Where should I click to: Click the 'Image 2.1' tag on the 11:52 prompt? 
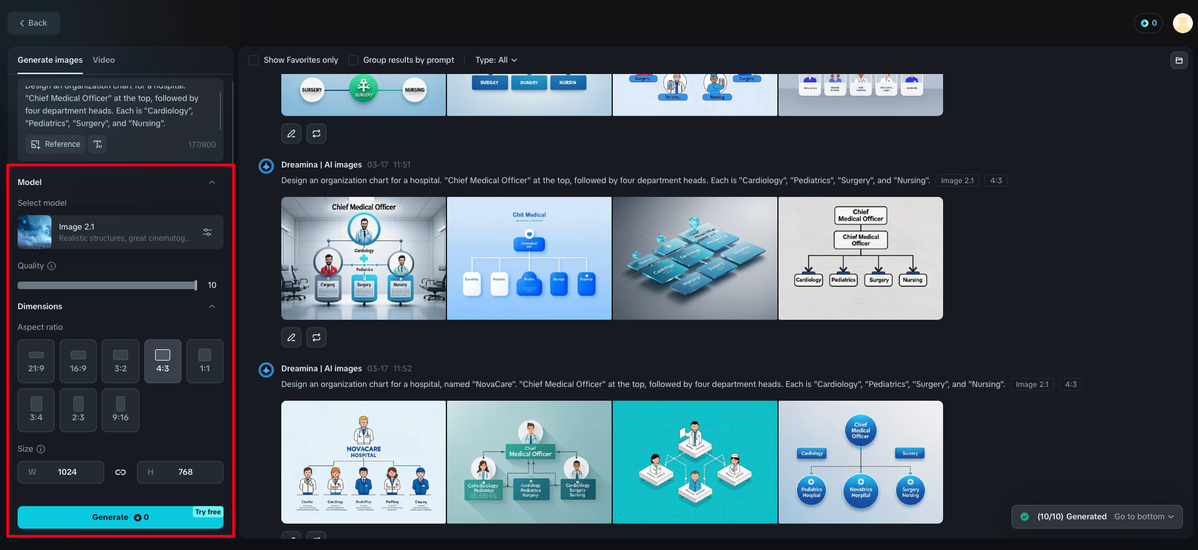tap(1032, 384)
